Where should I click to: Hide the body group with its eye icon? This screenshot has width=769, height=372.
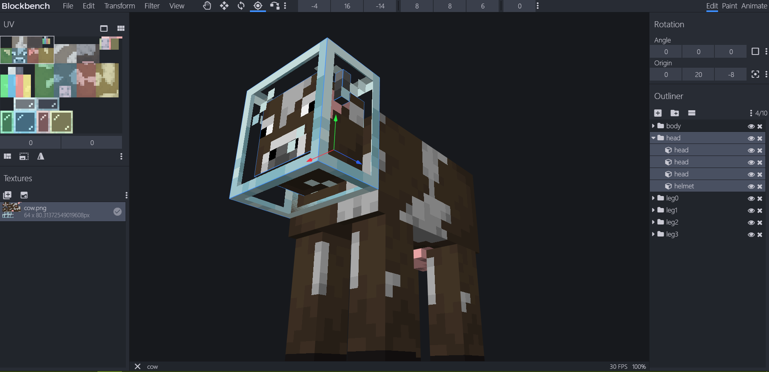[x=751, y=126]
